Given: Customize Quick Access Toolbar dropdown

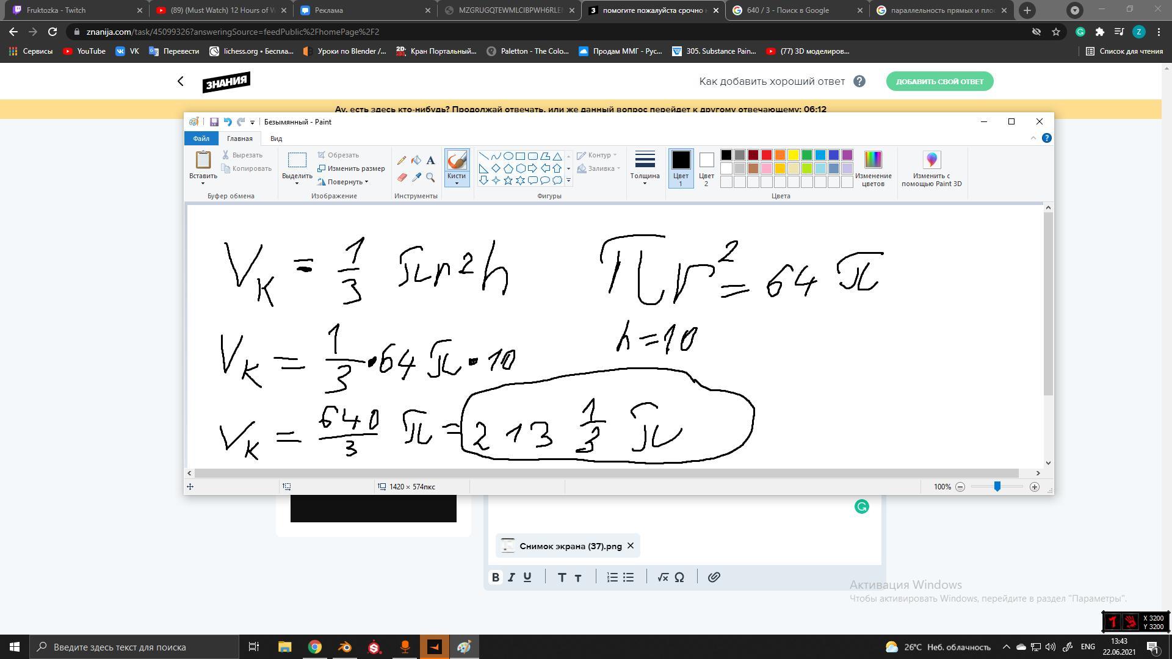Looking at the screenshot, I should [x=252, y=123].
